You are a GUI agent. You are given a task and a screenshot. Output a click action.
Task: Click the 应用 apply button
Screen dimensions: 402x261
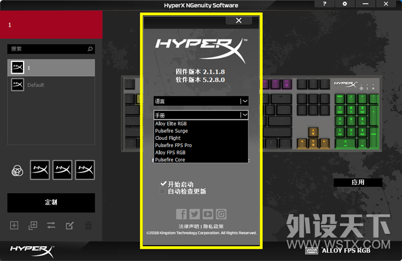[x=358, y=182]
